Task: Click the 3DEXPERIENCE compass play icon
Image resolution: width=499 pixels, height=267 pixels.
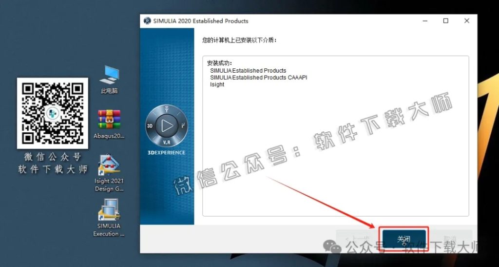Action: pos(167,126)
